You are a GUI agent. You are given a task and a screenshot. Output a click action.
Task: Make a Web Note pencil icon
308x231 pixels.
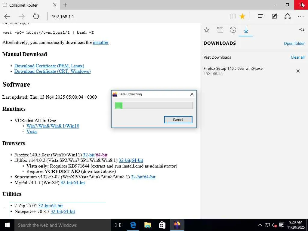pyautogui.click(x=274, y=16)
